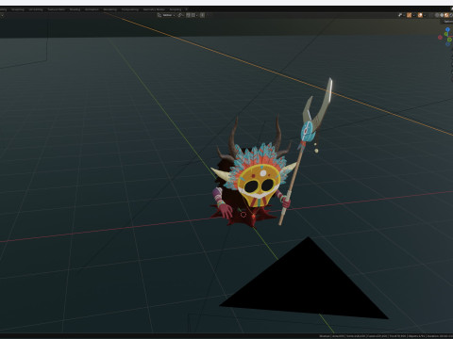This screenshot has width=453, height=339.
Task: Go to the Animation workspace tab
Action: tap(92, 9)
